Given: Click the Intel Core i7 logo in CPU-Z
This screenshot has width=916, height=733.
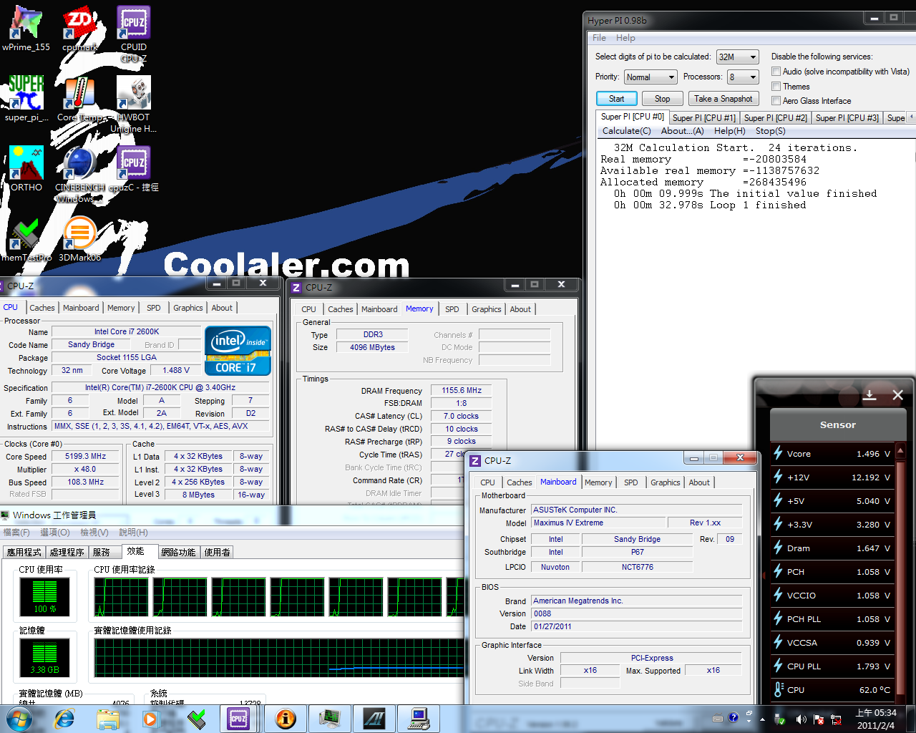Looking at the screenshot, I should click(x=238, y=351).
